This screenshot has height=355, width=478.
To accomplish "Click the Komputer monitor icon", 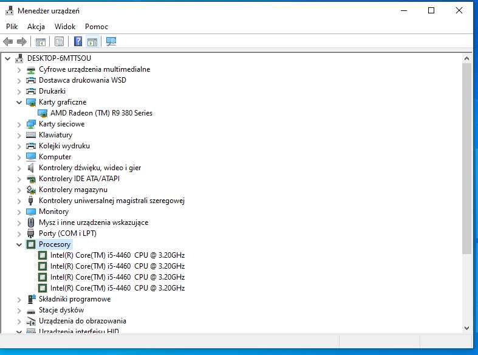I will (31, 157).
